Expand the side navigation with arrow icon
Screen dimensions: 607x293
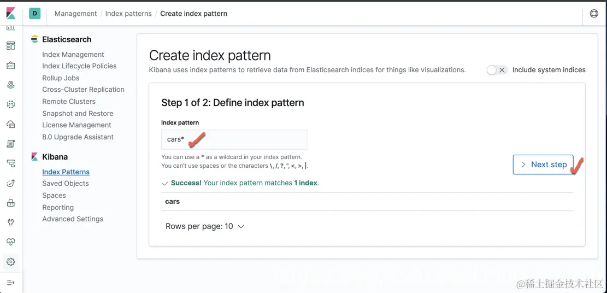[x=11, y=283]
